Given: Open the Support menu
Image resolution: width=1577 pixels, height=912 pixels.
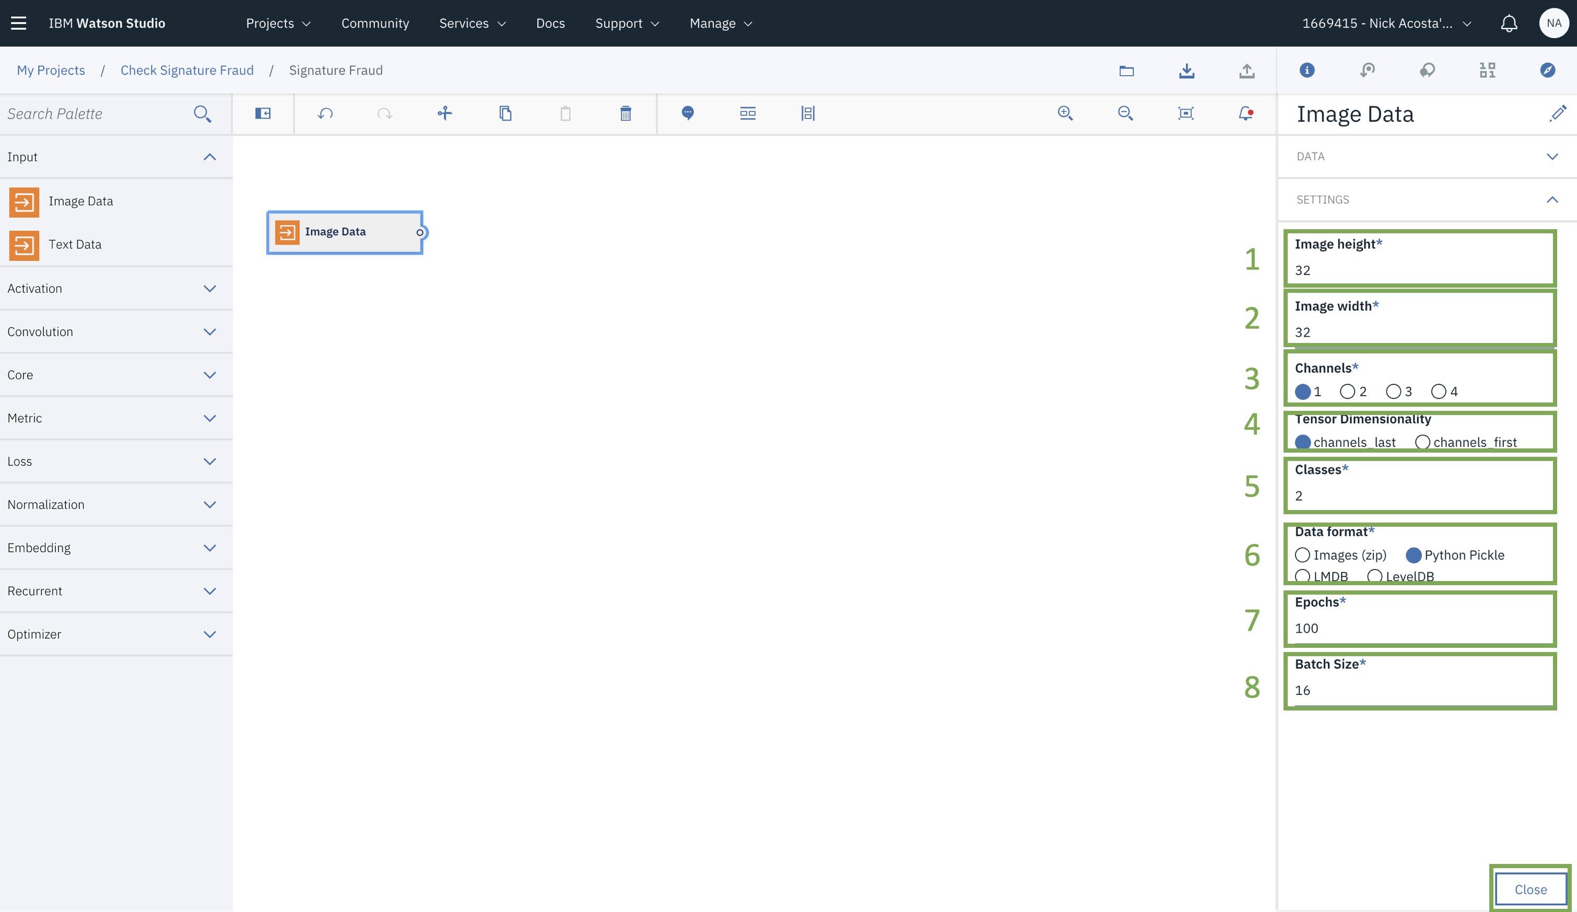Looking at the screenshot, I should click(x=627, y=23).
